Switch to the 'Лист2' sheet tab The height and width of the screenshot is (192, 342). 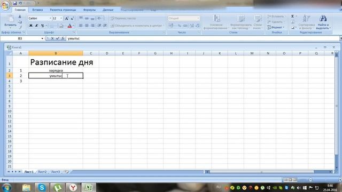42,172
